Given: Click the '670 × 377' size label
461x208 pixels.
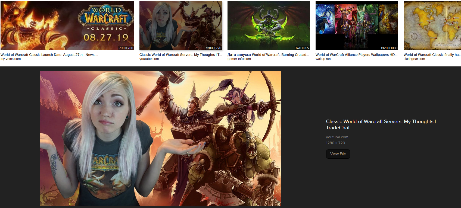Looking at the screenshot, I should [303, 48].
